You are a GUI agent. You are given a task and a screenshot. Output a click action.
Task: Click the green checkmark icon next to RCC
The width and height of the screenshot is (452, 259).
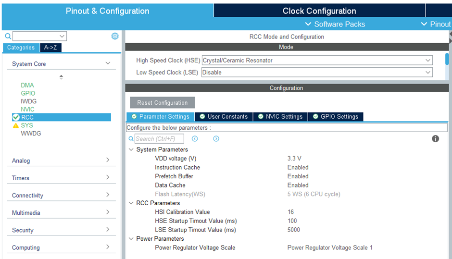pos(16,117)
